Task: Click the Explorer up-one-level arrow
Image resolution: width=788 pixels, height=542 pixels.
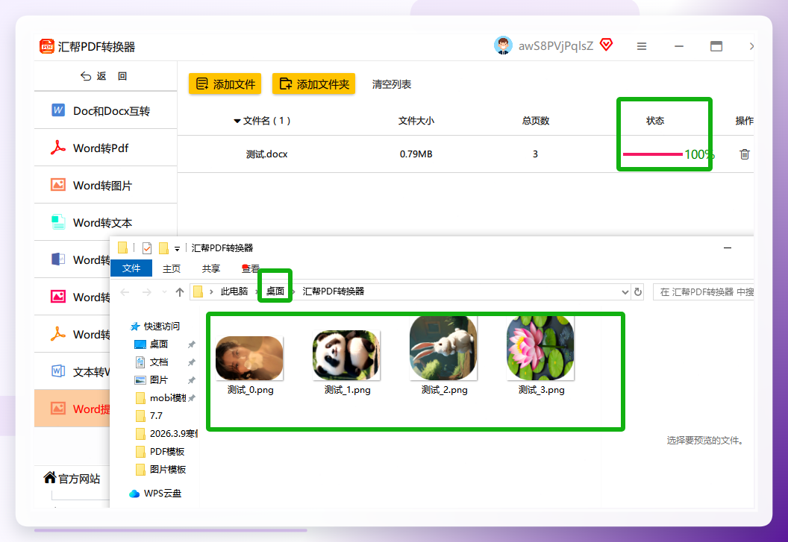Action: tap(179, 292)
